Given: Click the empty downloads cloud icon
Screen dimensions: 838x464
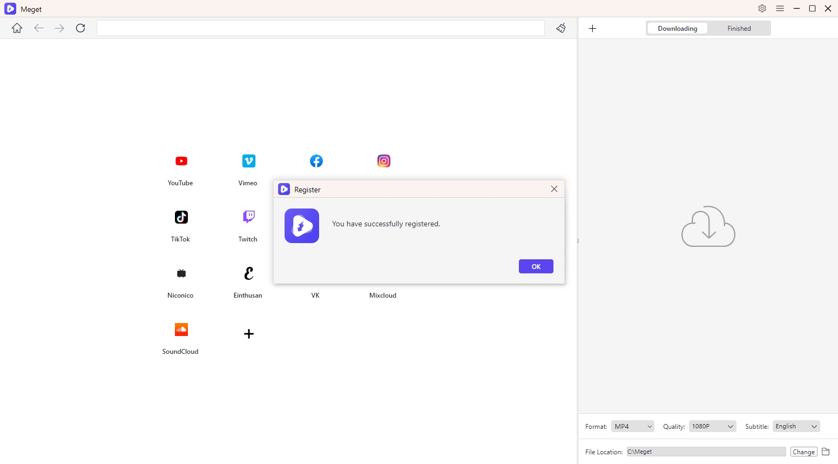Looking at the screenshot, I should click(708, 226).
